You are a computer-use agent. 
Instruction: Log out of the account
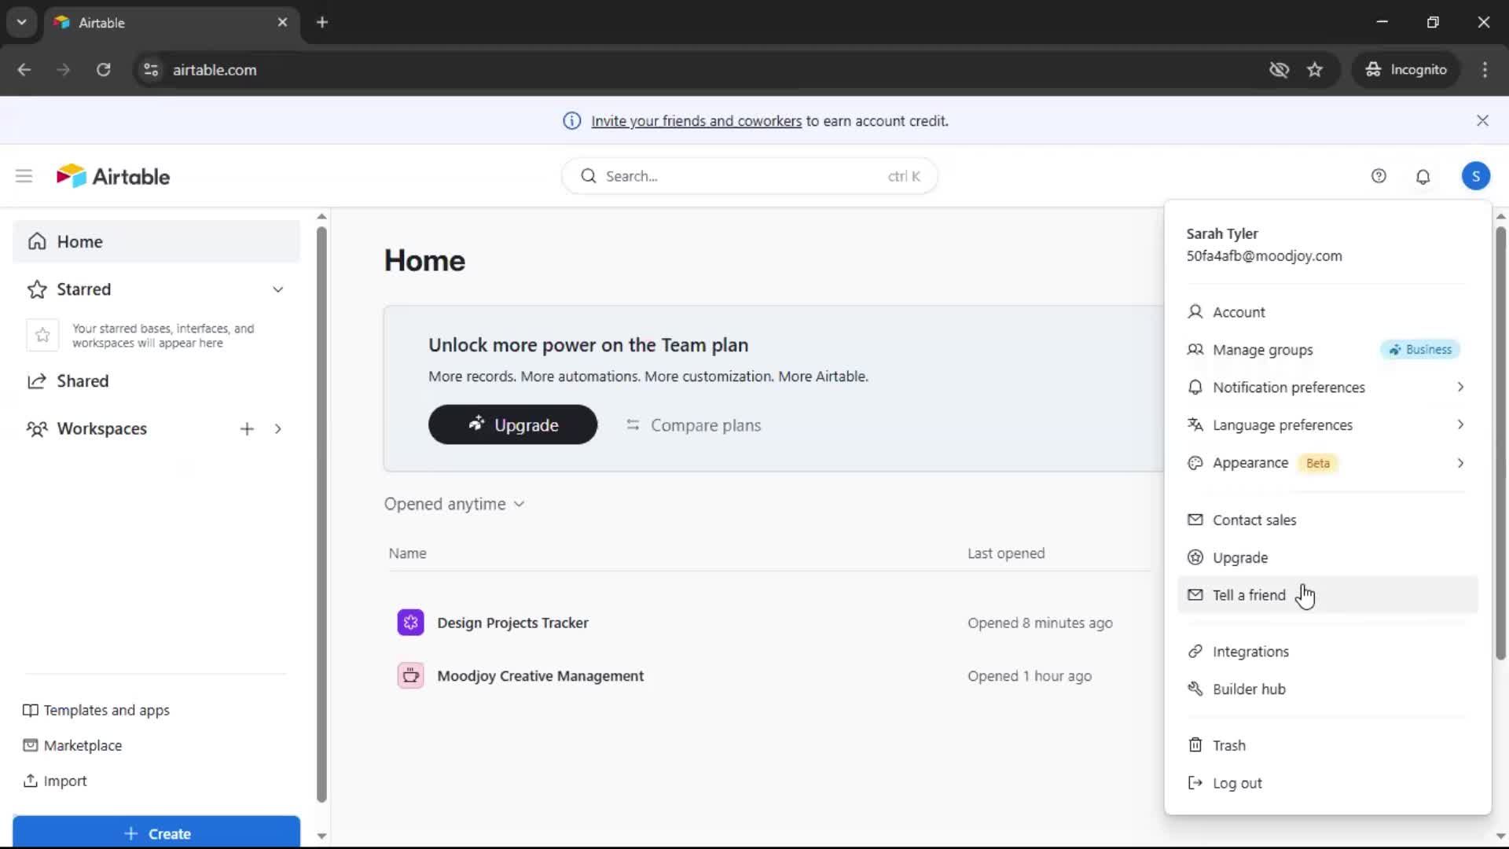(1327, 783)
